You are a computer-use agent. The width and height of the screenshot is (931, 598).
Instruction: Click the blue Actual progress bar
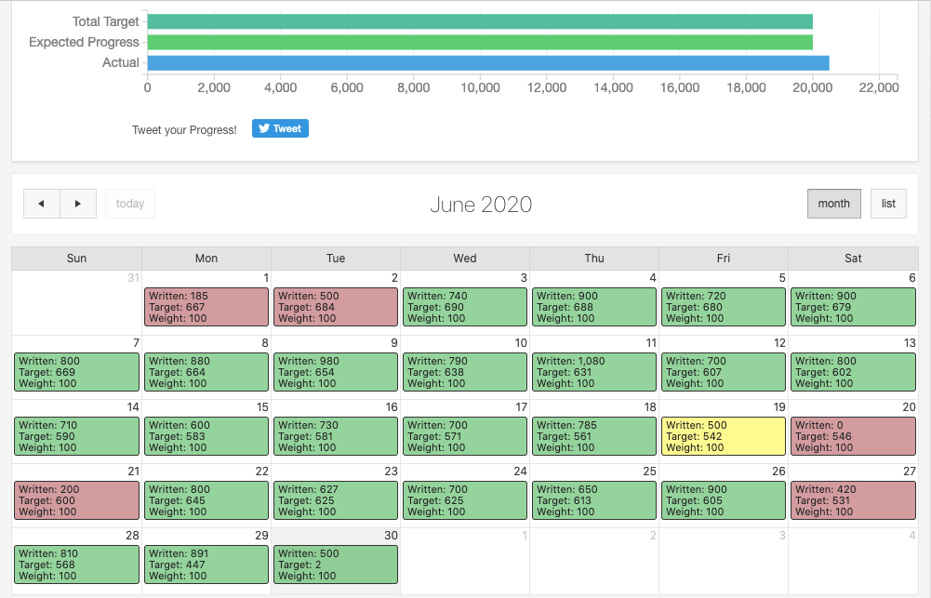[x=487, y=63]
